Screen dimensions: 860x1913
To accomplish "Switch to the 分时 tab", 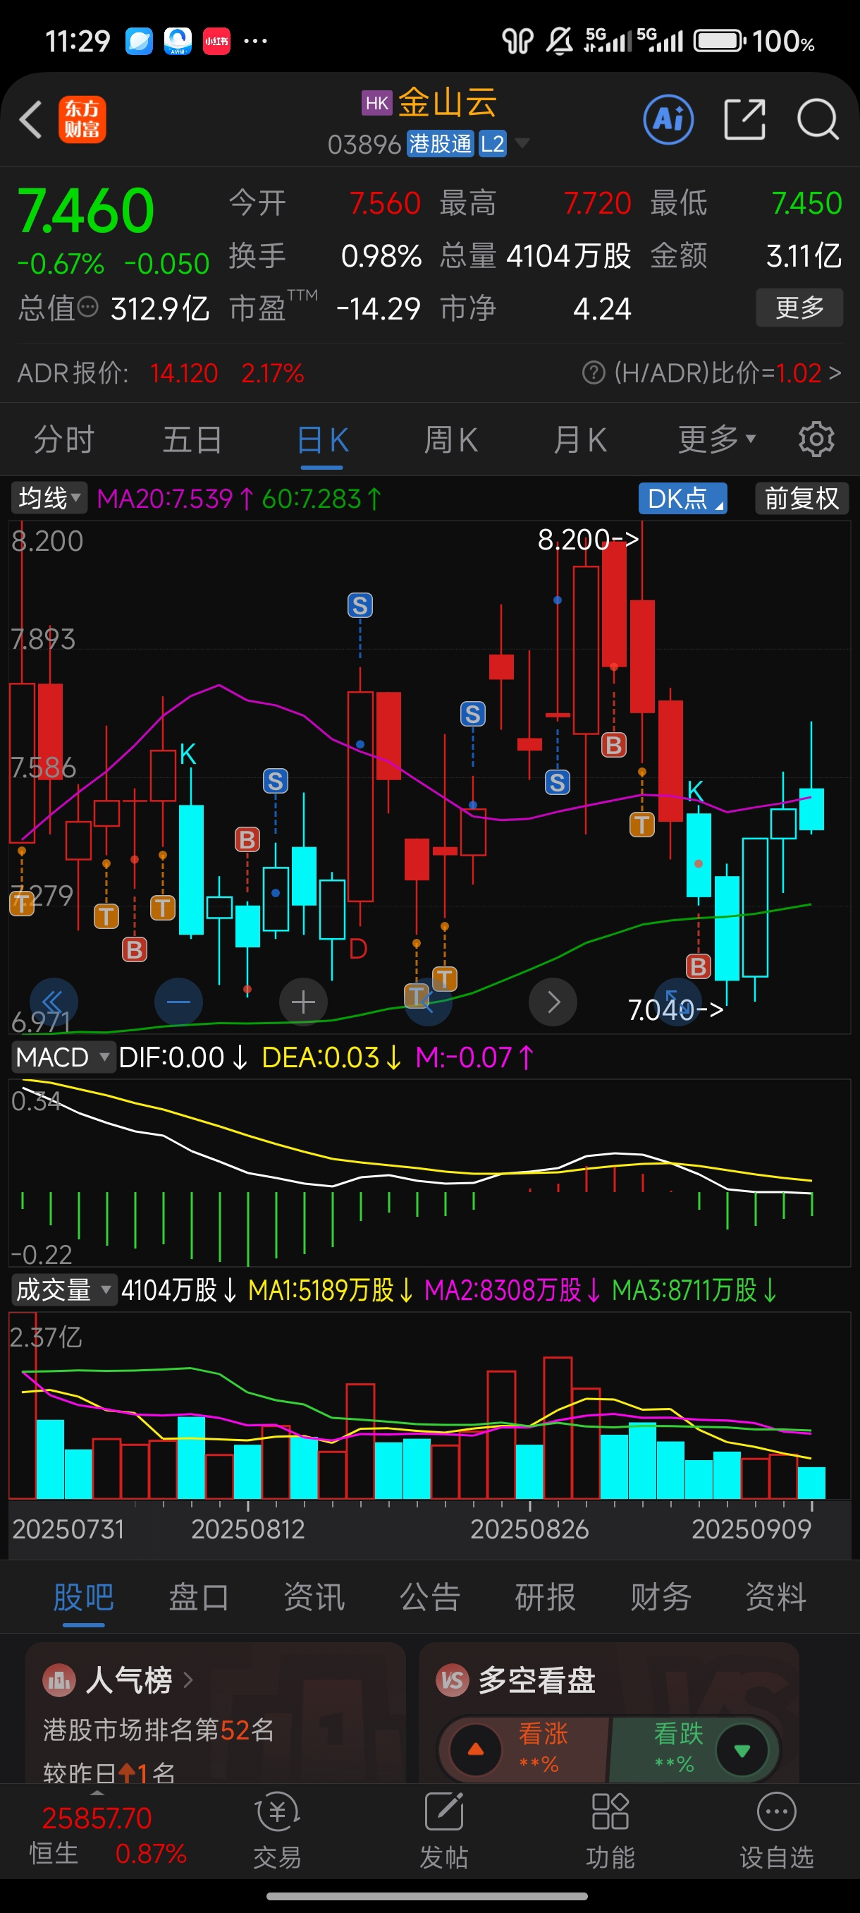I will (64, 439).
